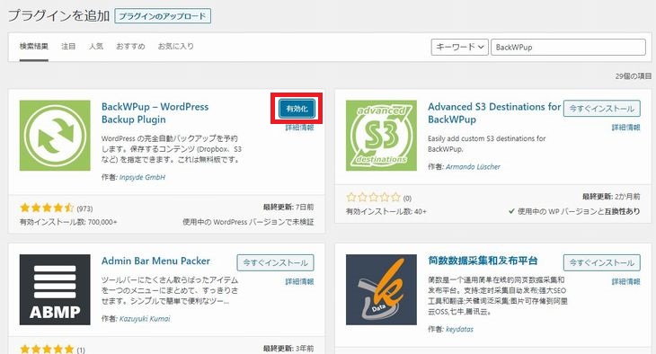Open the おすすめ tab
The width and height of the screenshot is (656, 354).
click(x=130, y=47)
